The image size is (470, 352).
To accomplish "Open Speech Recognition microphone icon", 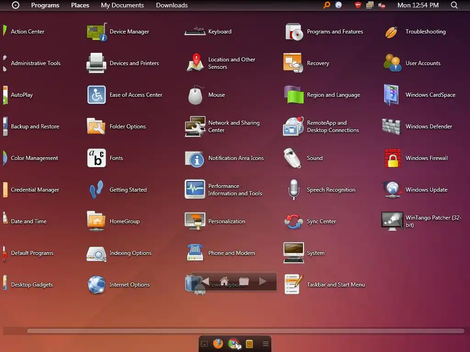I will pos(294,189).
